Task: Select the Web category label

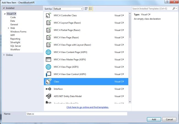Action: [x=13, y=28]
